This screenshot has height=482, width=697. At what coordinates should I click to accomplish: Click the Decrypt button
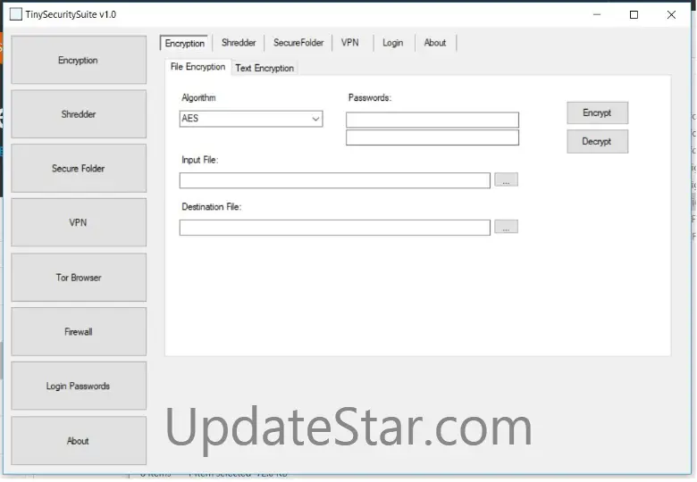598,141
